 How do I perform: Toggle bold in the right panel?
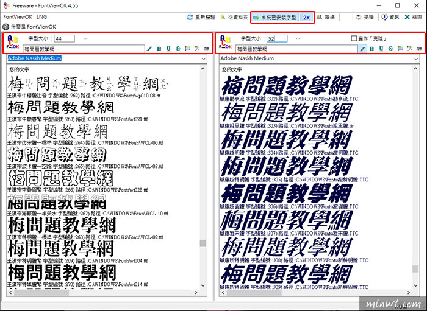[x=371, y=49]
